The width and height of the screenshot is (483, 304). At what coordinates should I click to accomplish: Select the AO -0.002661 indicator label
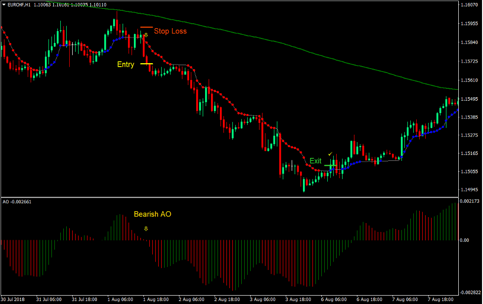(x=16, y=202)
